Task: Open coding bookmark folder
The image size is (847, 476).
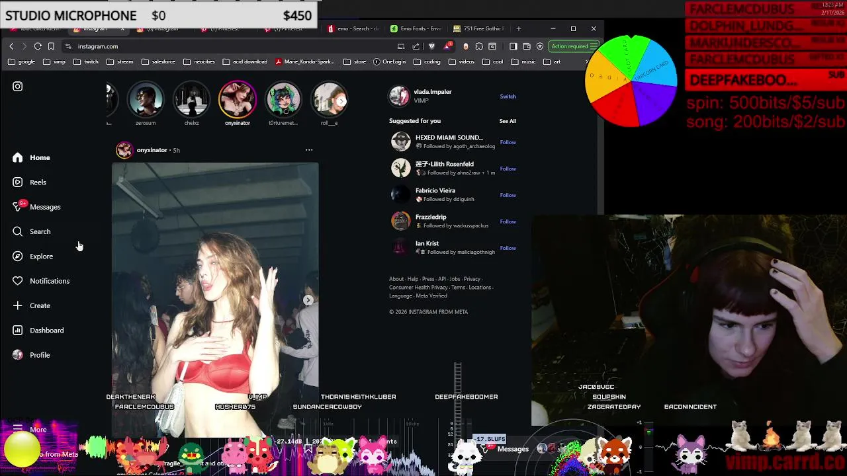Action: tap(426, 61)
